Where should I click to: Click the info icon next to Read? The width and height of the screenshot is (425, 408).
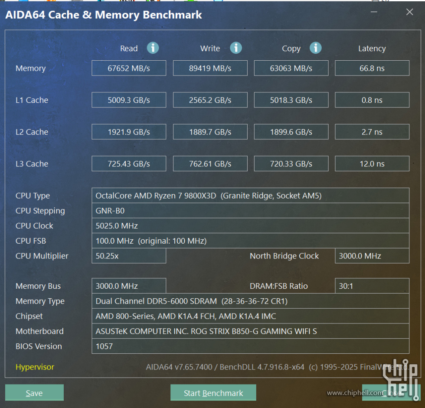[x=153, y=48]
